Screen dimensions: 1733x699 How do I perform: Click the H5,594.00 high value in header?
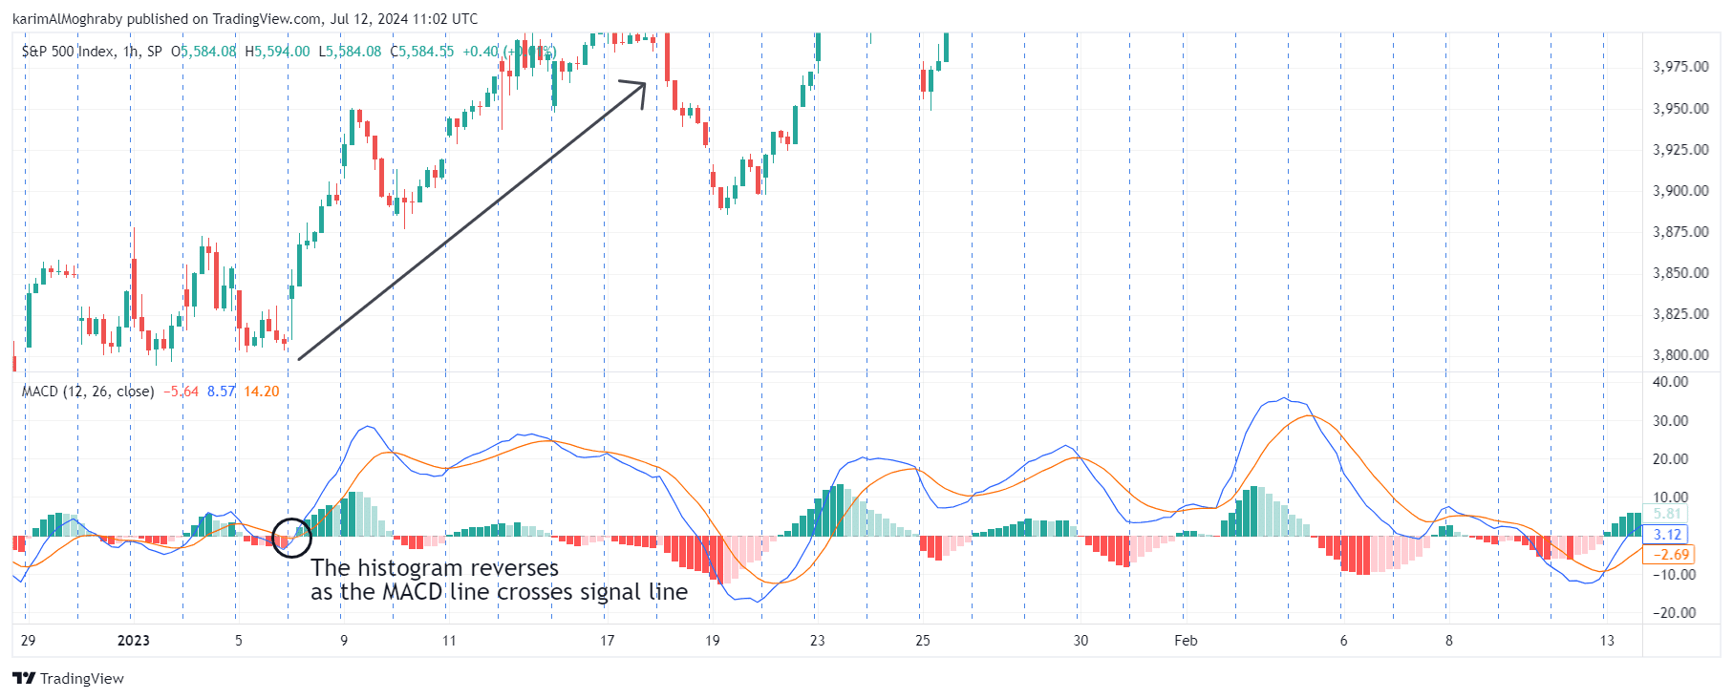[x=278, y=51]
